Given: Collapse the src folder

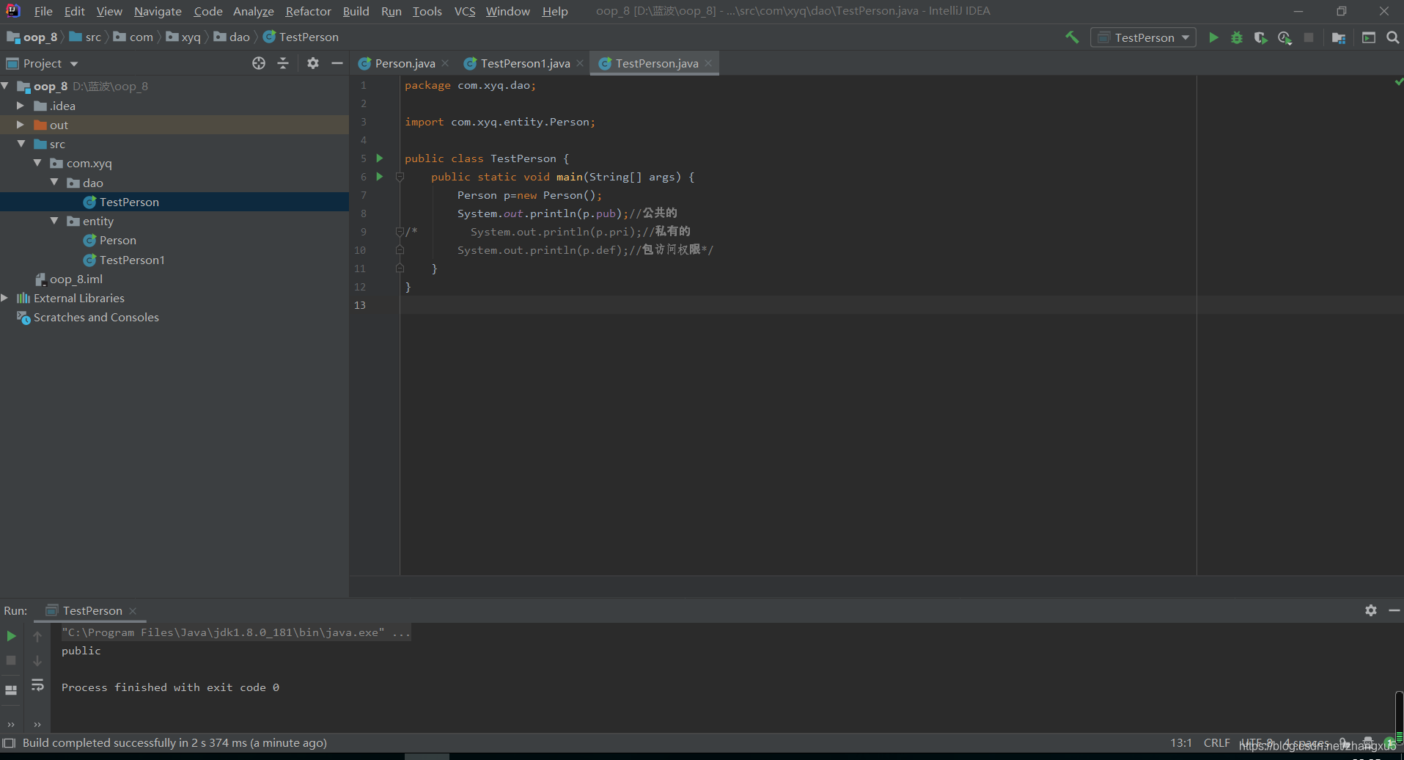Looking at the screenshot, I should coord(21,144).
